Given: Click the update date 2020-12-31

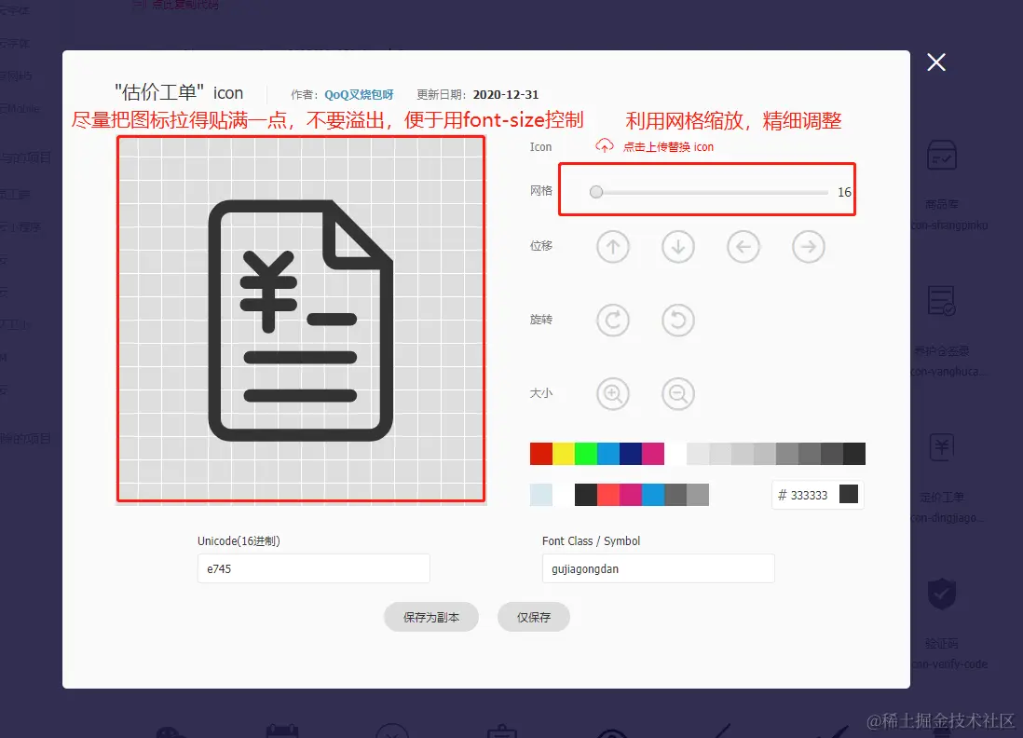Looking at the screenshot, I should [x=506, y=95].
